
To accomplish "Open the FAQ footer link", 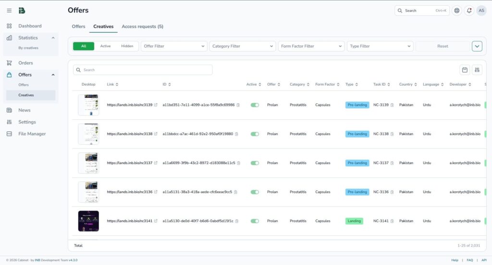I will pos(470,260).
